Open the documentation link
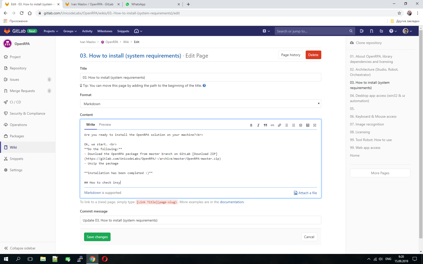 point(232,202)
